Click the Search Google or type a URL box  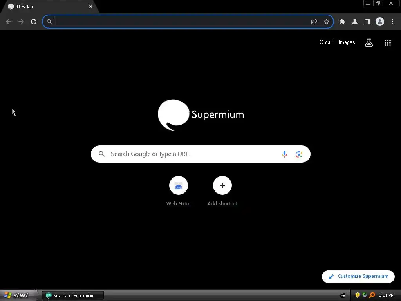click(x=200, y=154)
